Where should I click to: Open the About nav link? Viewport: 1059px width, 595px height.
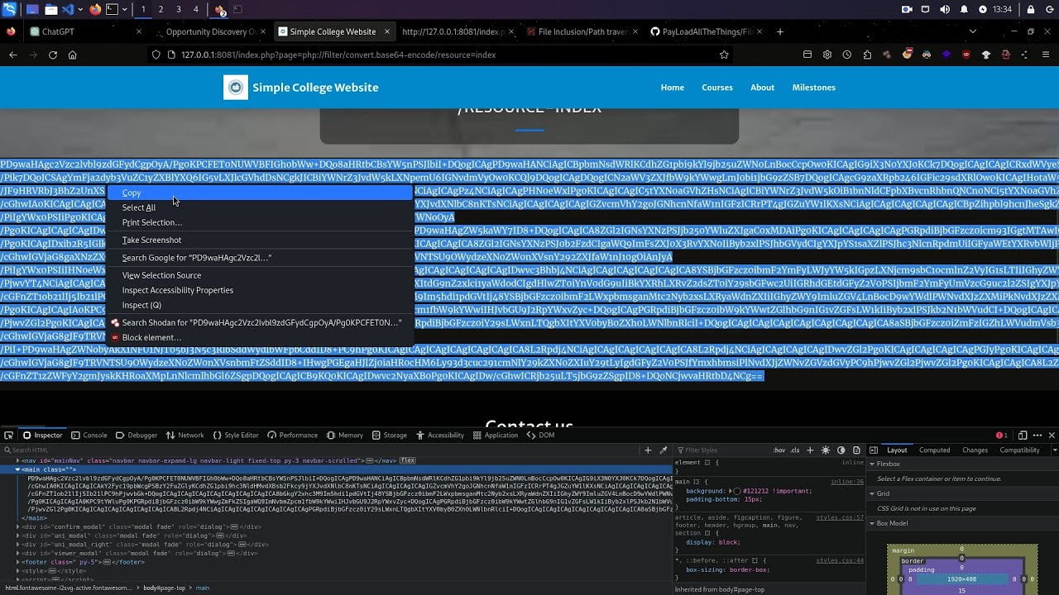point(762,88)
